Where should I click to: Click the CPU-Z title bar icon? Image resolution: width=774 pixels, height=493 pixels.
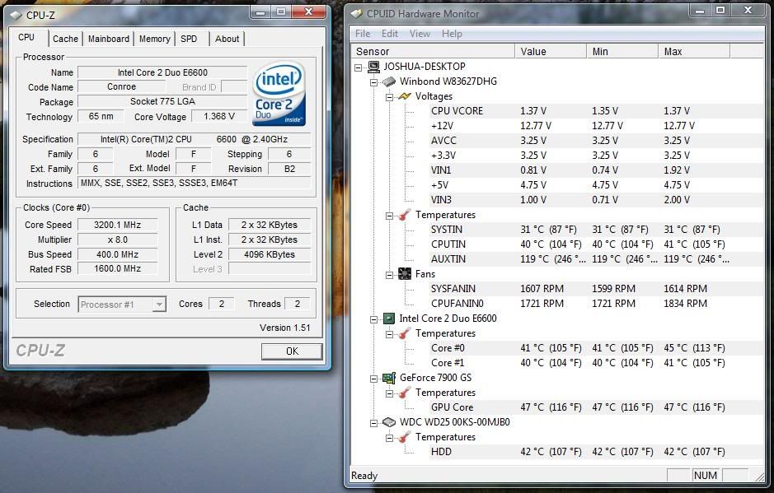pos(16,16)
